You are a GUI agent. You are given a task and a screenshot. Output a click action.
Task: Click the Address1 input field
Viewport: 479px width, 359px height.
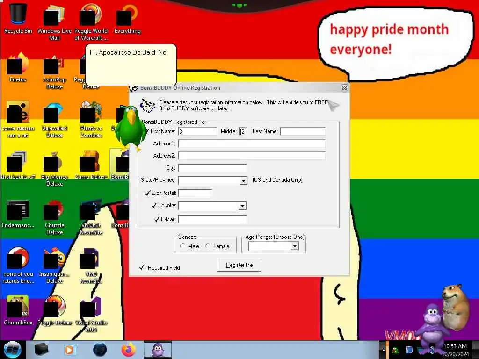(x=252, y=144)
